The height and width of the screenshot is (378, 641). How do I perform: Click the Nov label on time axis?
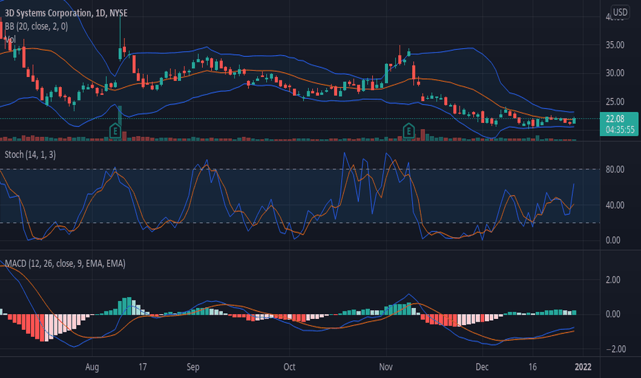point(386,366)
